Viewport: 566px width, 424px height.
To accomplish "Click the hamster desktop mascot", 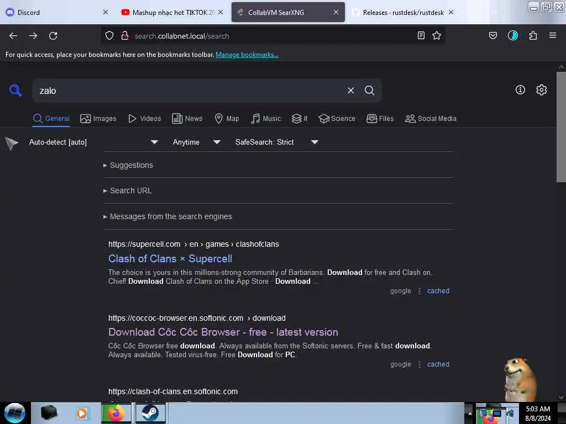I will click(x=520, y=379).
